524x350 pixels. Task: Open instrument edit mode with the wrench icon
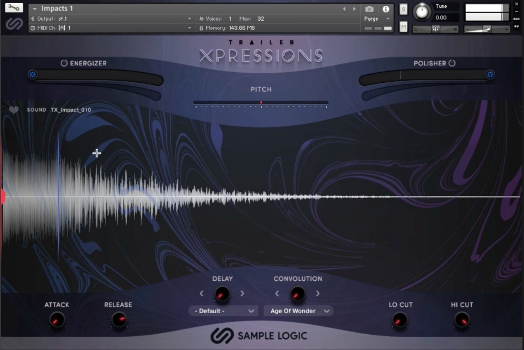click(x=14, y=7)
